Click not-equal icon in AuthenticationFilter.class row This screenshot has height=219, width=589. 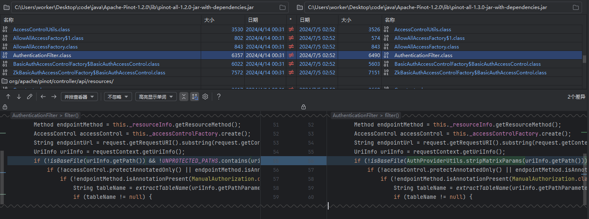pyautogui.click(x=292, y=55)
